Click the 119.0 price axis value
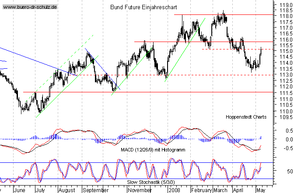This screenshot has width=294, height=193. [286, 5]
